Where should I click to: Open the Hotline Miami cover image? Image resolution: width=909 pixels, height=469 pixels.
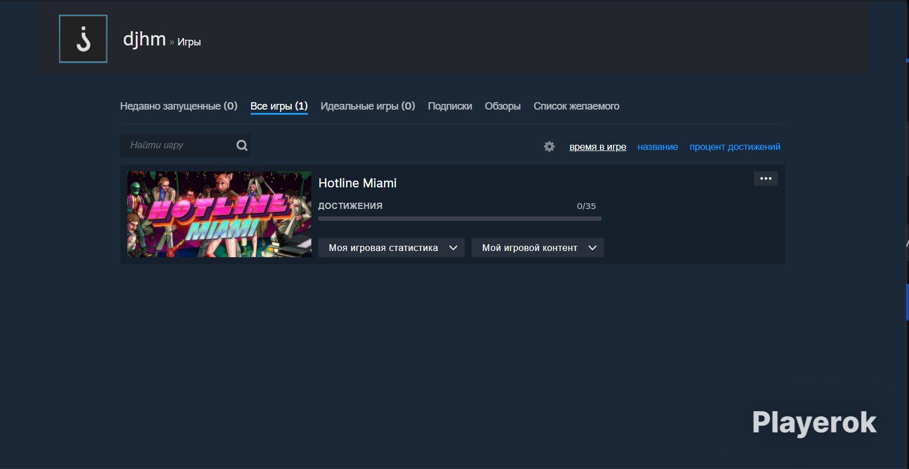[x=219, y=214]
